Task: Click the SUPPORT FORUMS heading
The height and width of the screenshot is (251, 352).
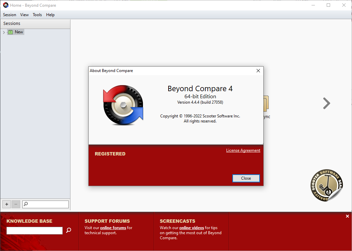Action: point(107,221)
